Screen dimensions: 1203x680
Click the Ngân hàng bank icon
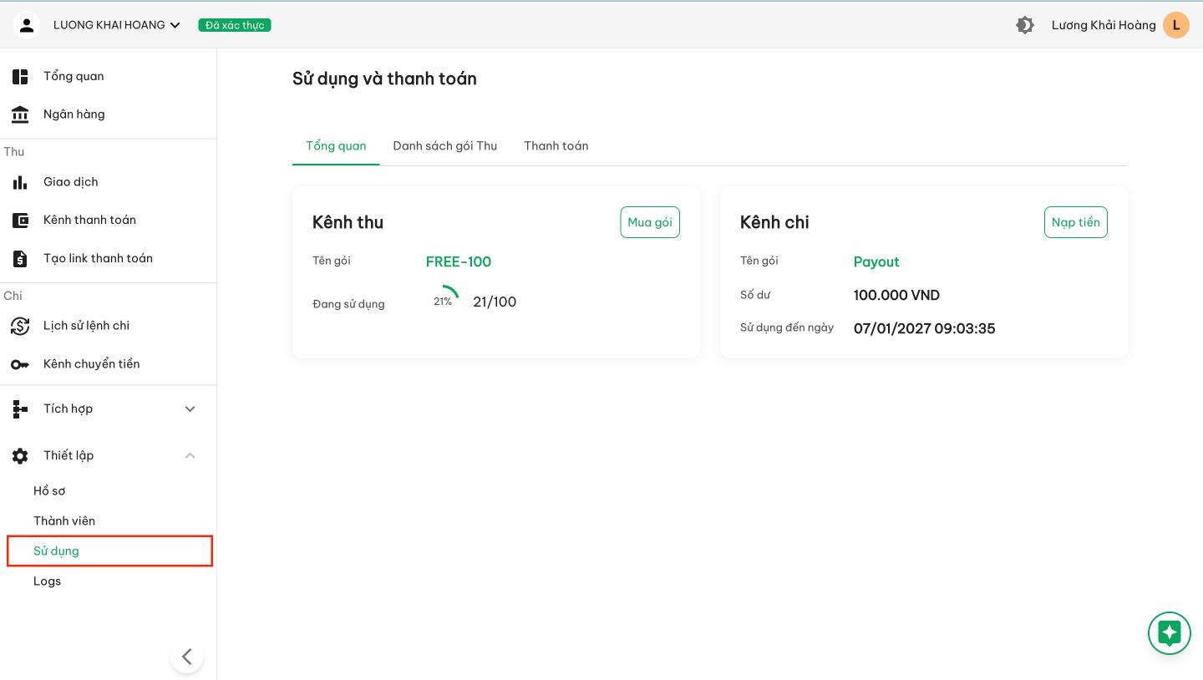20,114
